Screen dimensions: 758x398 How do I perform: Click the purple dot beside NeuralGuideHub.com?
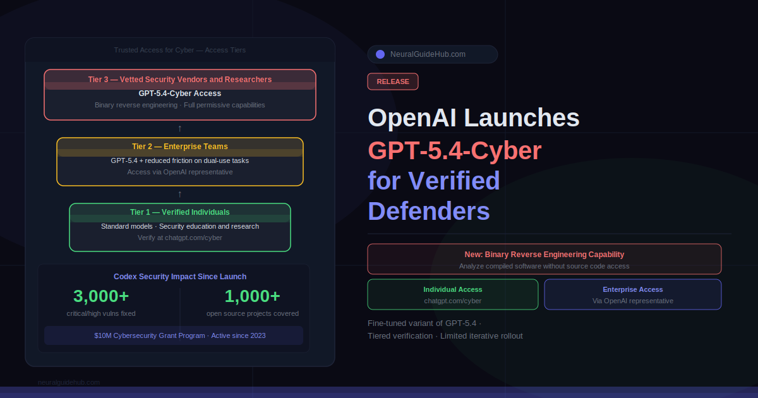(x=380, y=54)
